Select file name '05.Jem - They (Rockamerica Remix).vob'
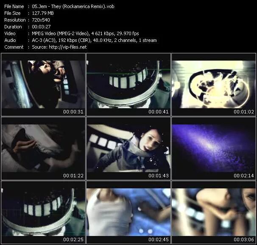This screenshot has height=245, width=257. (73, 6)
